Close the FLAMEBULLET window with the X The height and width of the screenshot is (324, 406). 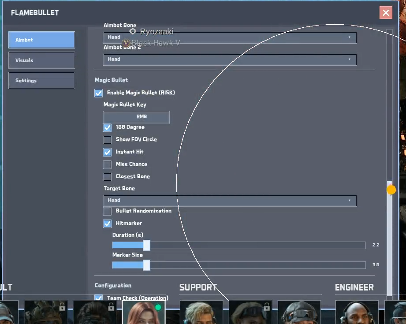(x=386, y=13)
